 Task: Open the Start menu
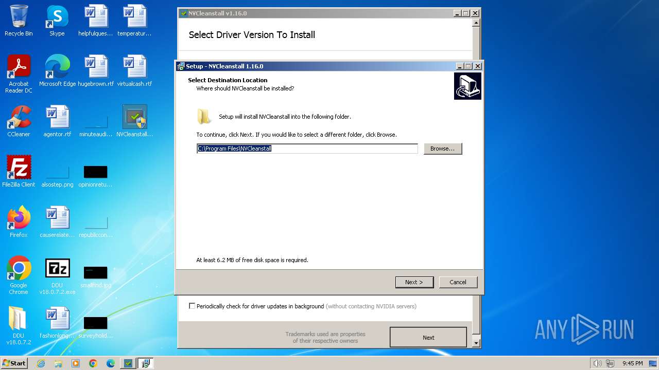point(14,363)
